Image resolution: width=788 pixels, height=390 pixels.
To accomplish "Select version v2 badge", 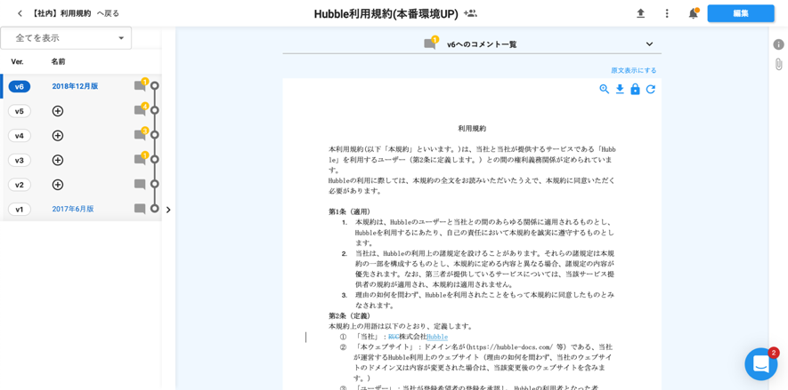I will [20, 185].
